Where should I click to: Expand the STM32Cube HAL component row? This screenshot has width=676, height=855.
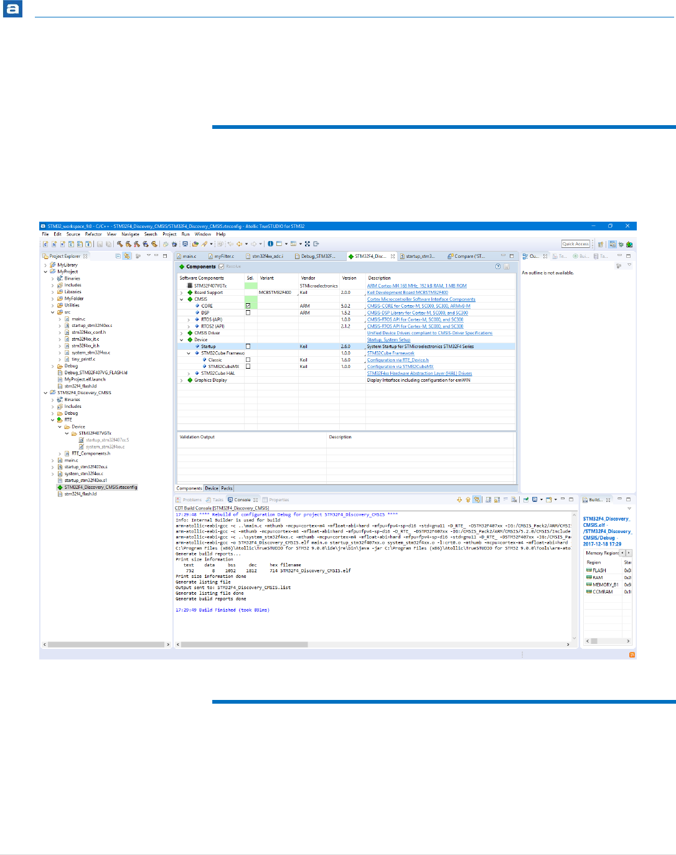coord(189,373)
